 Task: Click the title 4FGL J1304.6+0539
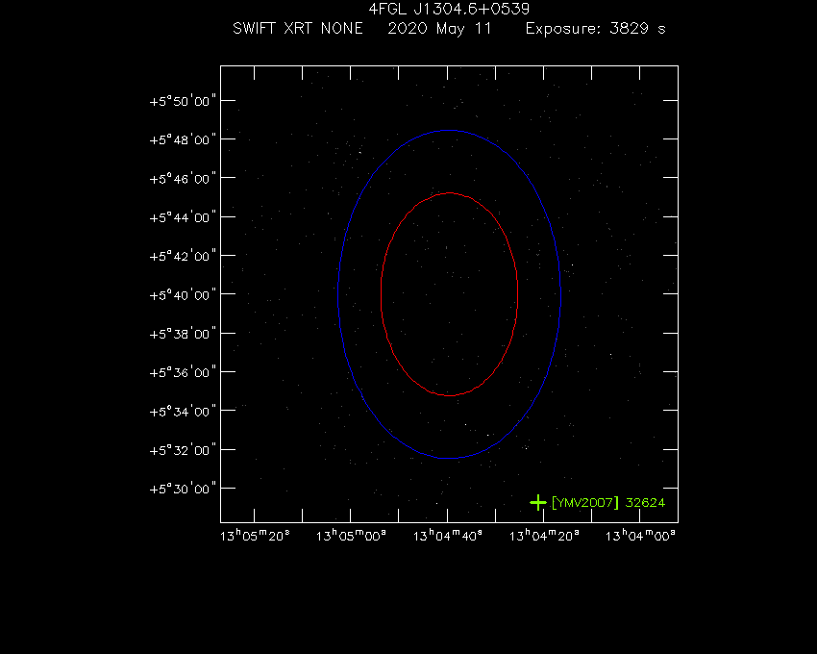[449, 9]
